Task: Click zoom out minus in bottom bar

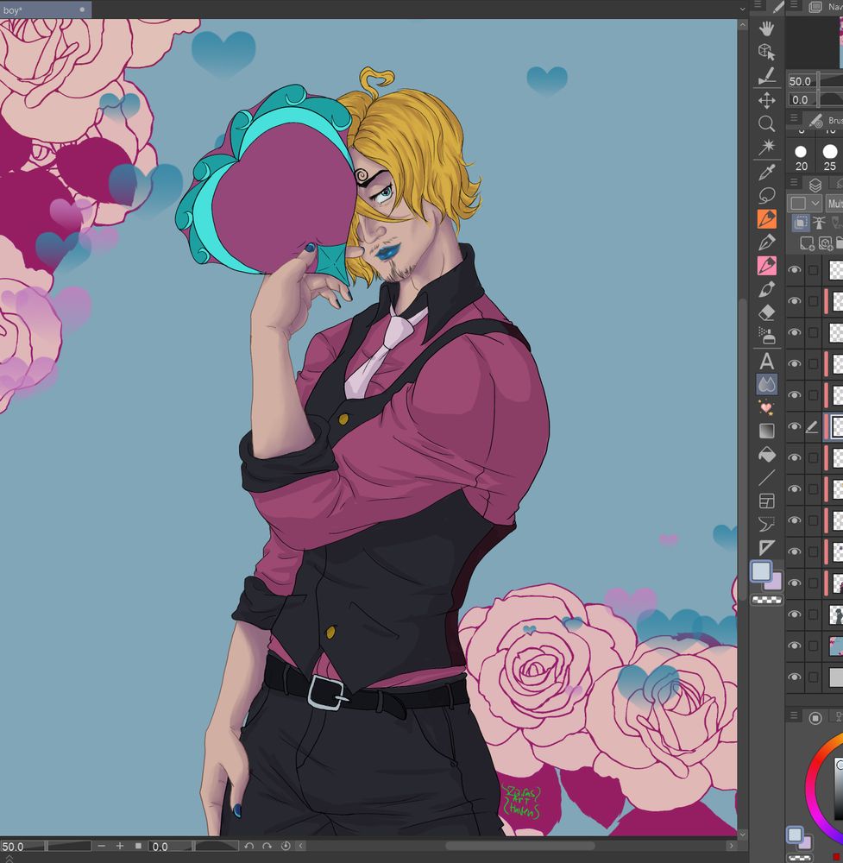Action: pyautogui.click(x=101, y=846)
